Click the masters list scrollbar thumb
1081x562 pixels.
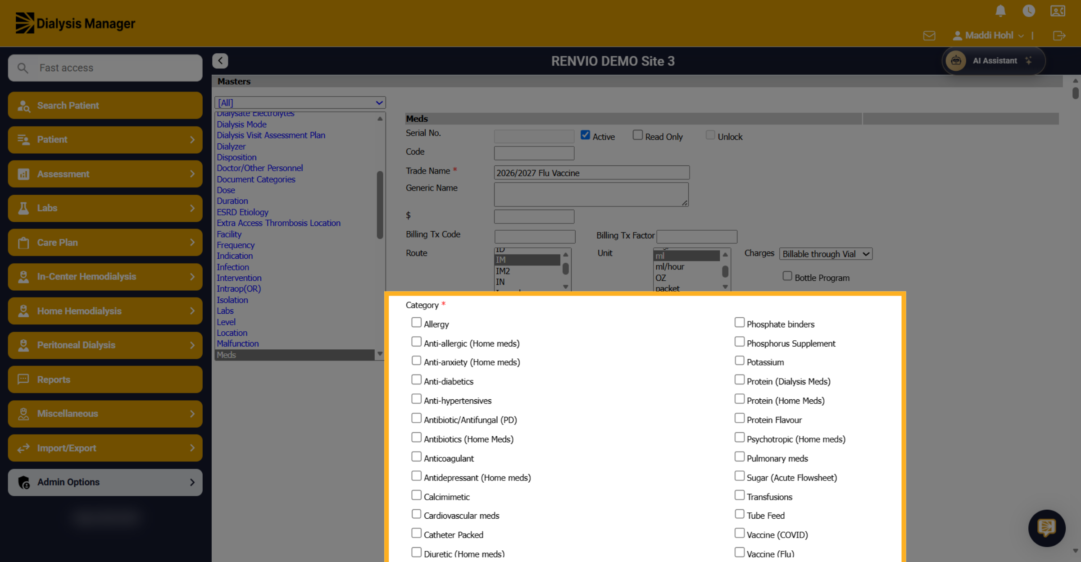pos(380,205)
